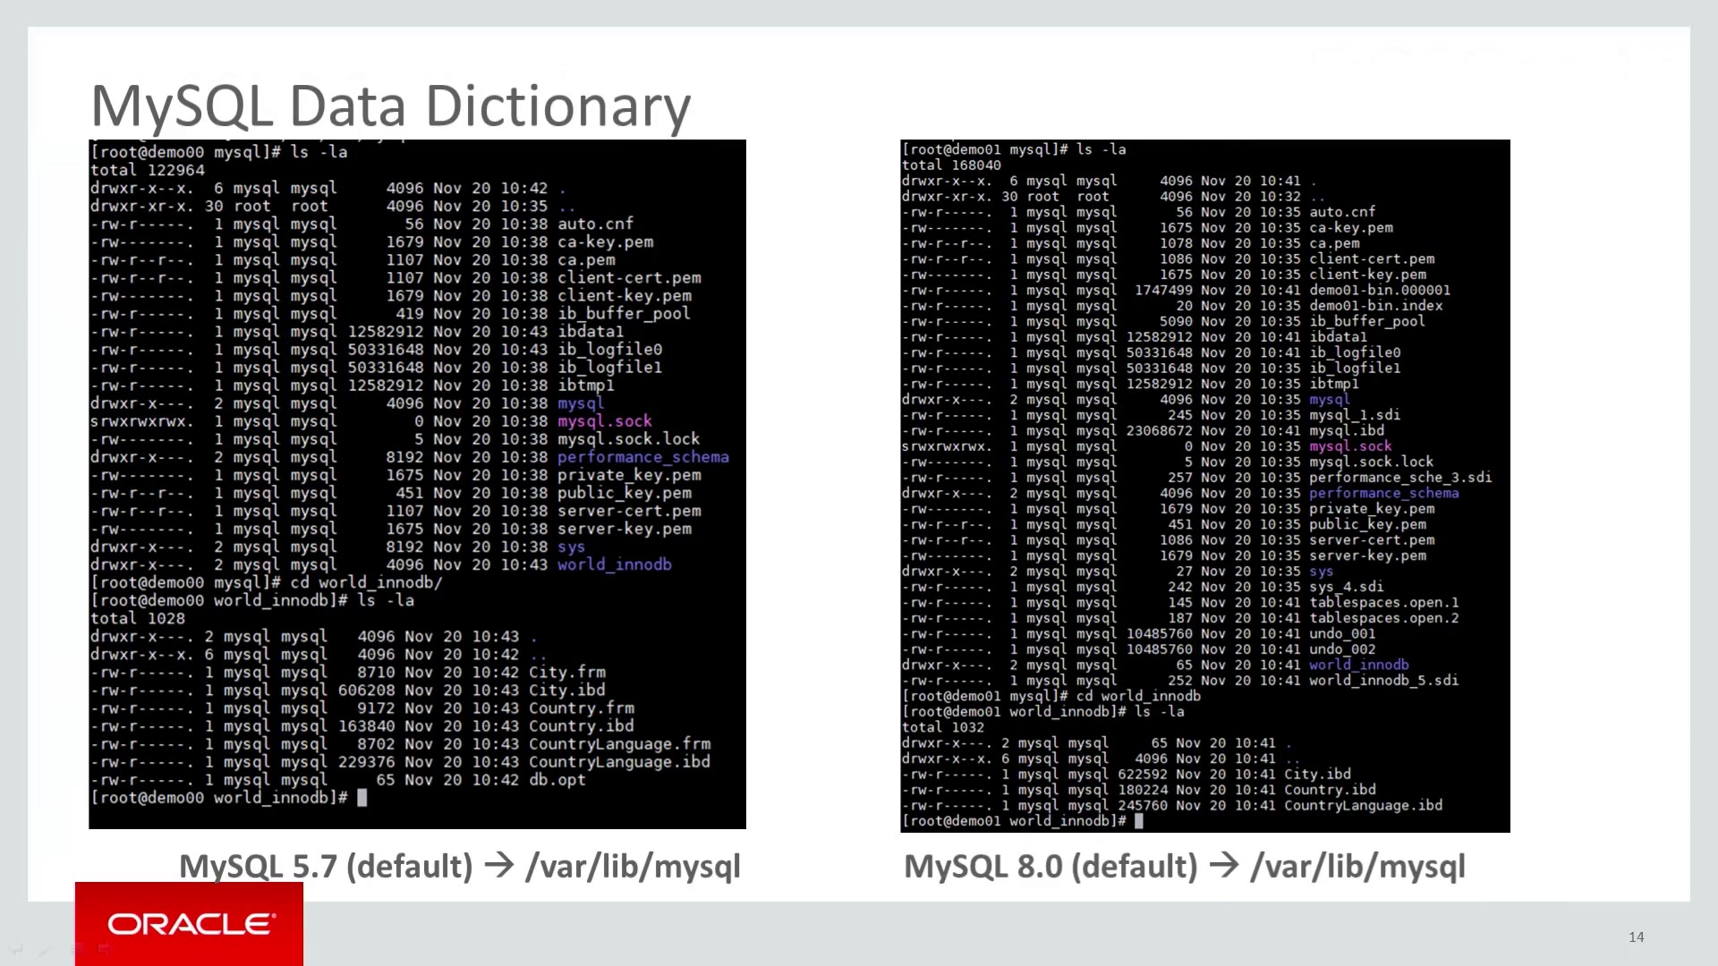Click 'server-cert.pem' in the demo00 terminal
This screenshot has height=966, width=1718.
629,511
